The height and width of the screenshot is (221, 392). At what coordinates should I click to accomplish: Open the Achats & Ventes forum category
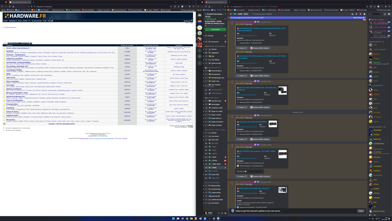pyautogui.click(x=12, y=112)
